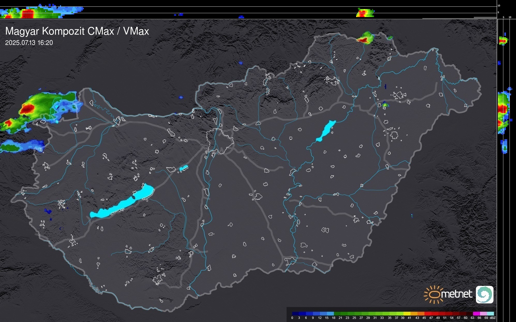The width and height of the screenshot is (516, 322).
Task: Click the 2025.07.13 16:20 timestamp
Action: [x=29, y=43]
